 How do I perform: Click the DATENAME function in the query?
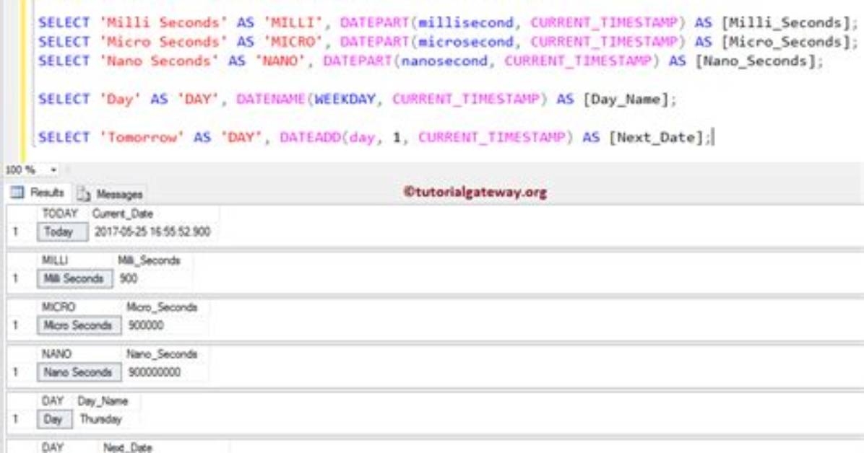(x=271, y=99)
